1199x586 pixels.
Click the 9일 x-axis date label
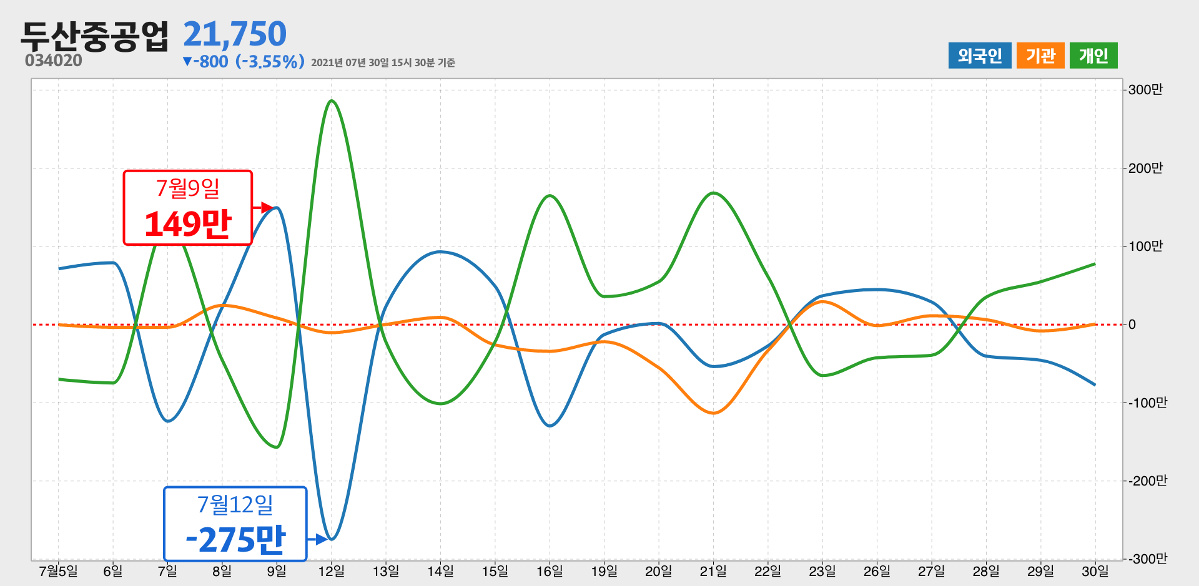[x=277, y=571]
